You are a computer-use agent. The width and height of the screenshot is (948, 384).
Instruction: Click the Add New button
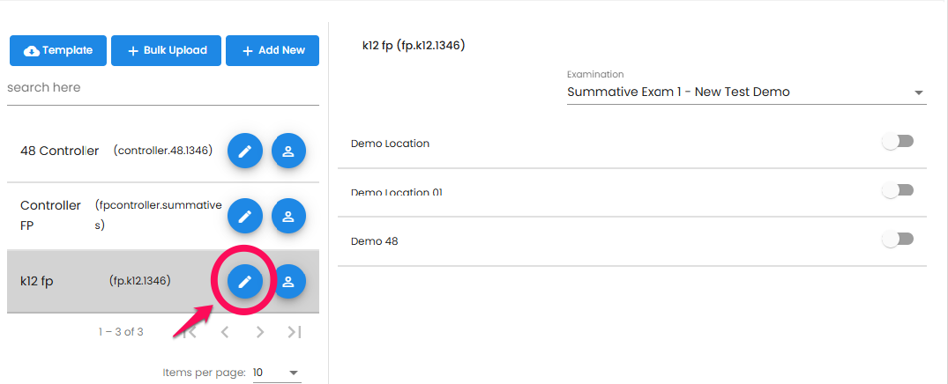272,51
